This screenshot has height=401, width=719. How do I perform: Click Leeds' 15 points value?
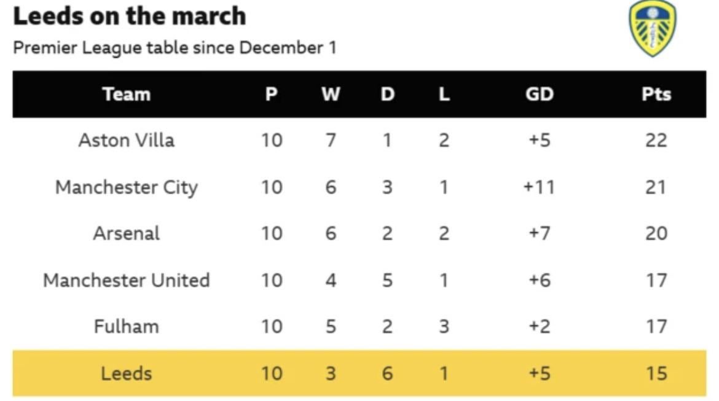[x=656, y=373]
